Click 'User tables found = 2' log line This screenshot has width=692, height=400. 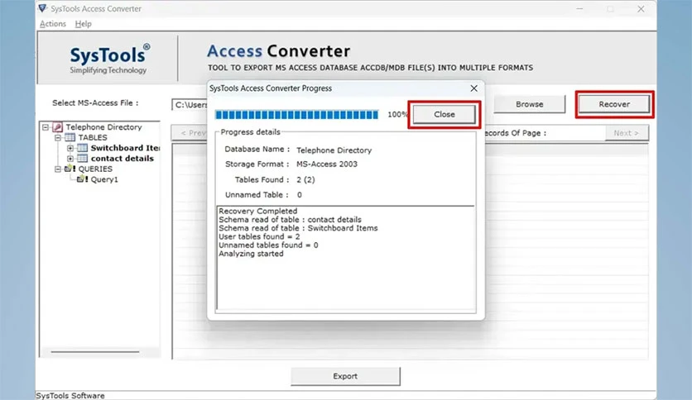tap(259, 236)
